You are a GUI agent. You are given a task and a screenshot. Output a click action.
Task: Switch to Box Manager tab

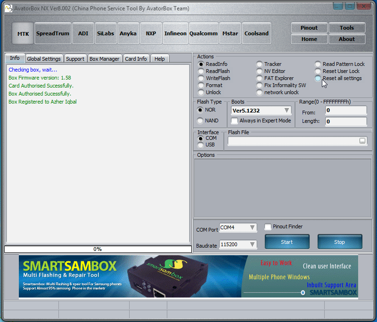104,59
